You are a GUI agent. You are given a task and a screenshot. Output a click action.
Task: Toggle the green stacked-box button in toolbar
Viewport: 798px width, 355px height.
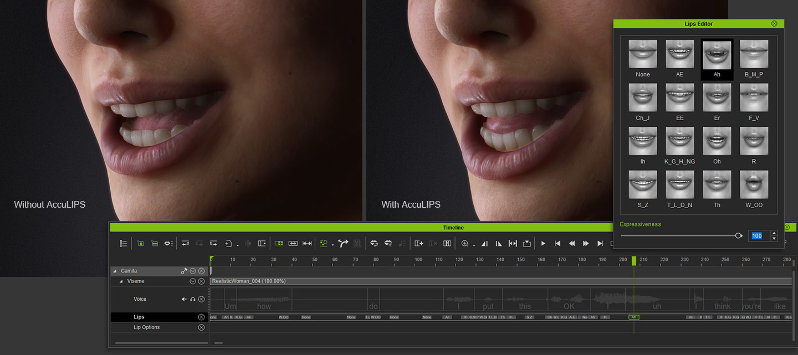coord(155,244)
